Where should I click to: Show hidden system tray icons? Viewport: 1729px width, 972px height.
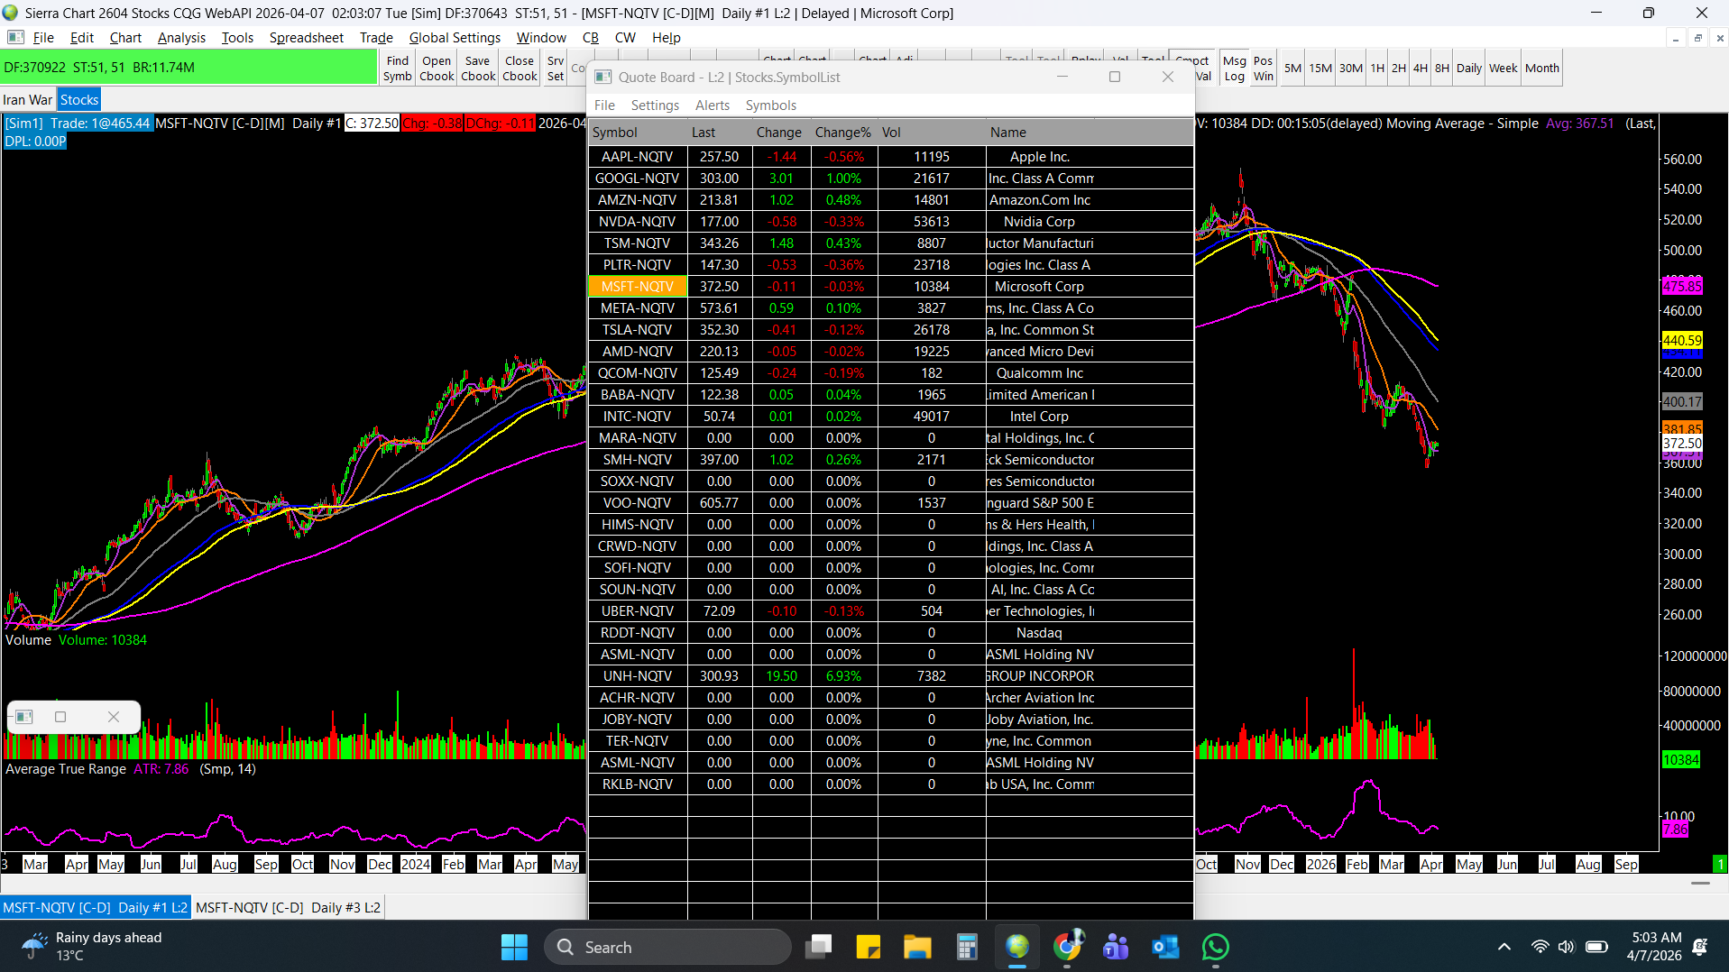tap(1504, 947)
